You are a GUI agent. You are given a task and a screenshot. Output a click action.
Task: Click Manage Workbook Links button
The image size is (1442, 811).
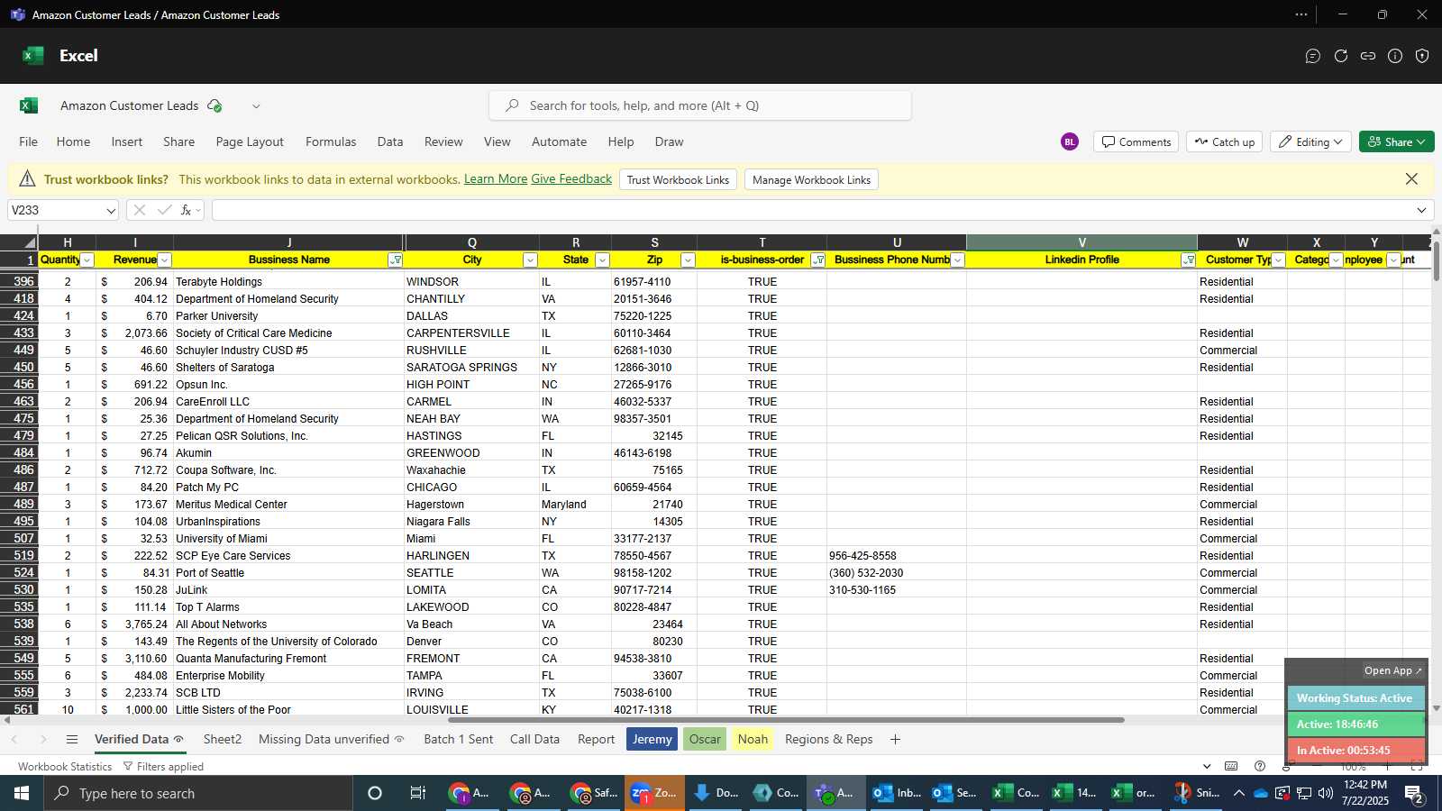coord(811,179)
